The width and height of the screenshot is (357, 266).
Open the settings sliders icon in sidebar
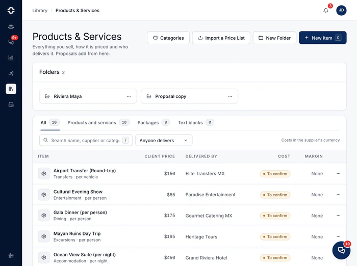11,255
